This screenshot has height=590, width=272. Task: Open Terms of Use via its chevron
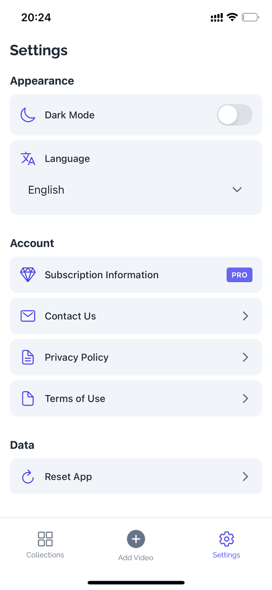click(x=245, y=399)
